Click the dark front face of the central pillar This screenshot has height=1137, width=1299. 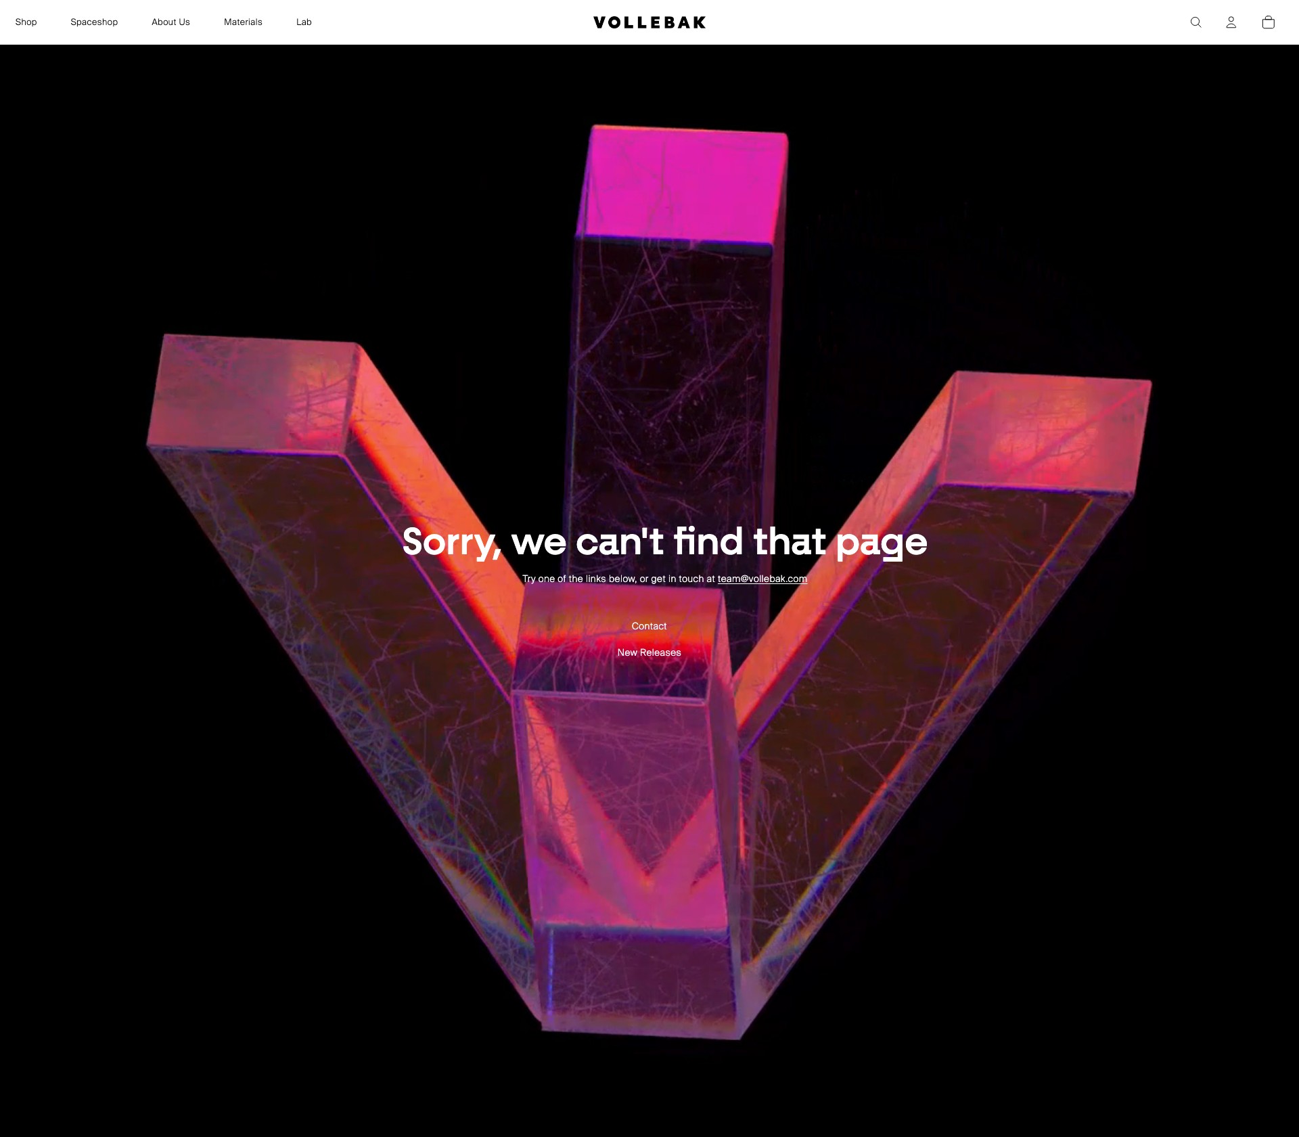coord(671,379)
